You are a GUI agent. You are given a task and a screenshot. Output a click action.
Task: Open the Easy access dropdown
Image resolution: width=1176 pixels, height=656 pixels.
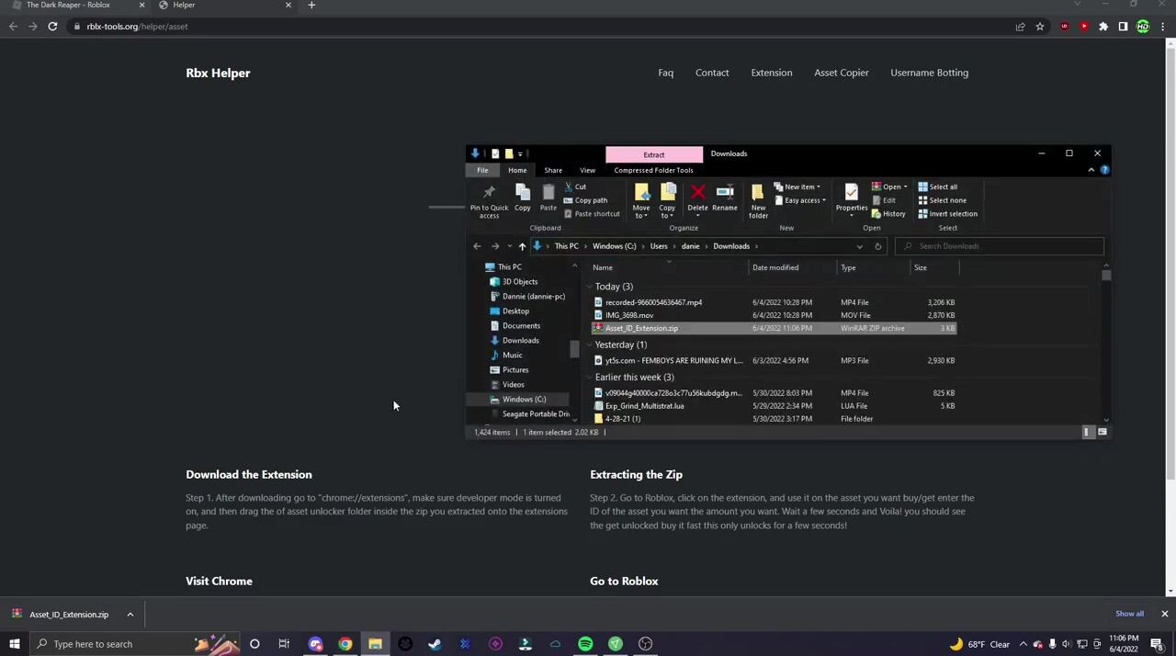point(801,200)
